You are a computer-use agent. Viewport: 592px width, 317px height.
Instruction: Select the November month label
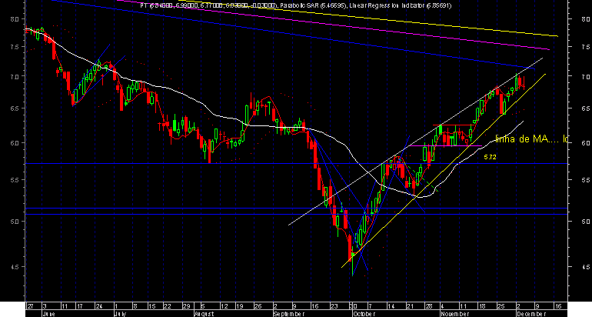click(454, 314)
